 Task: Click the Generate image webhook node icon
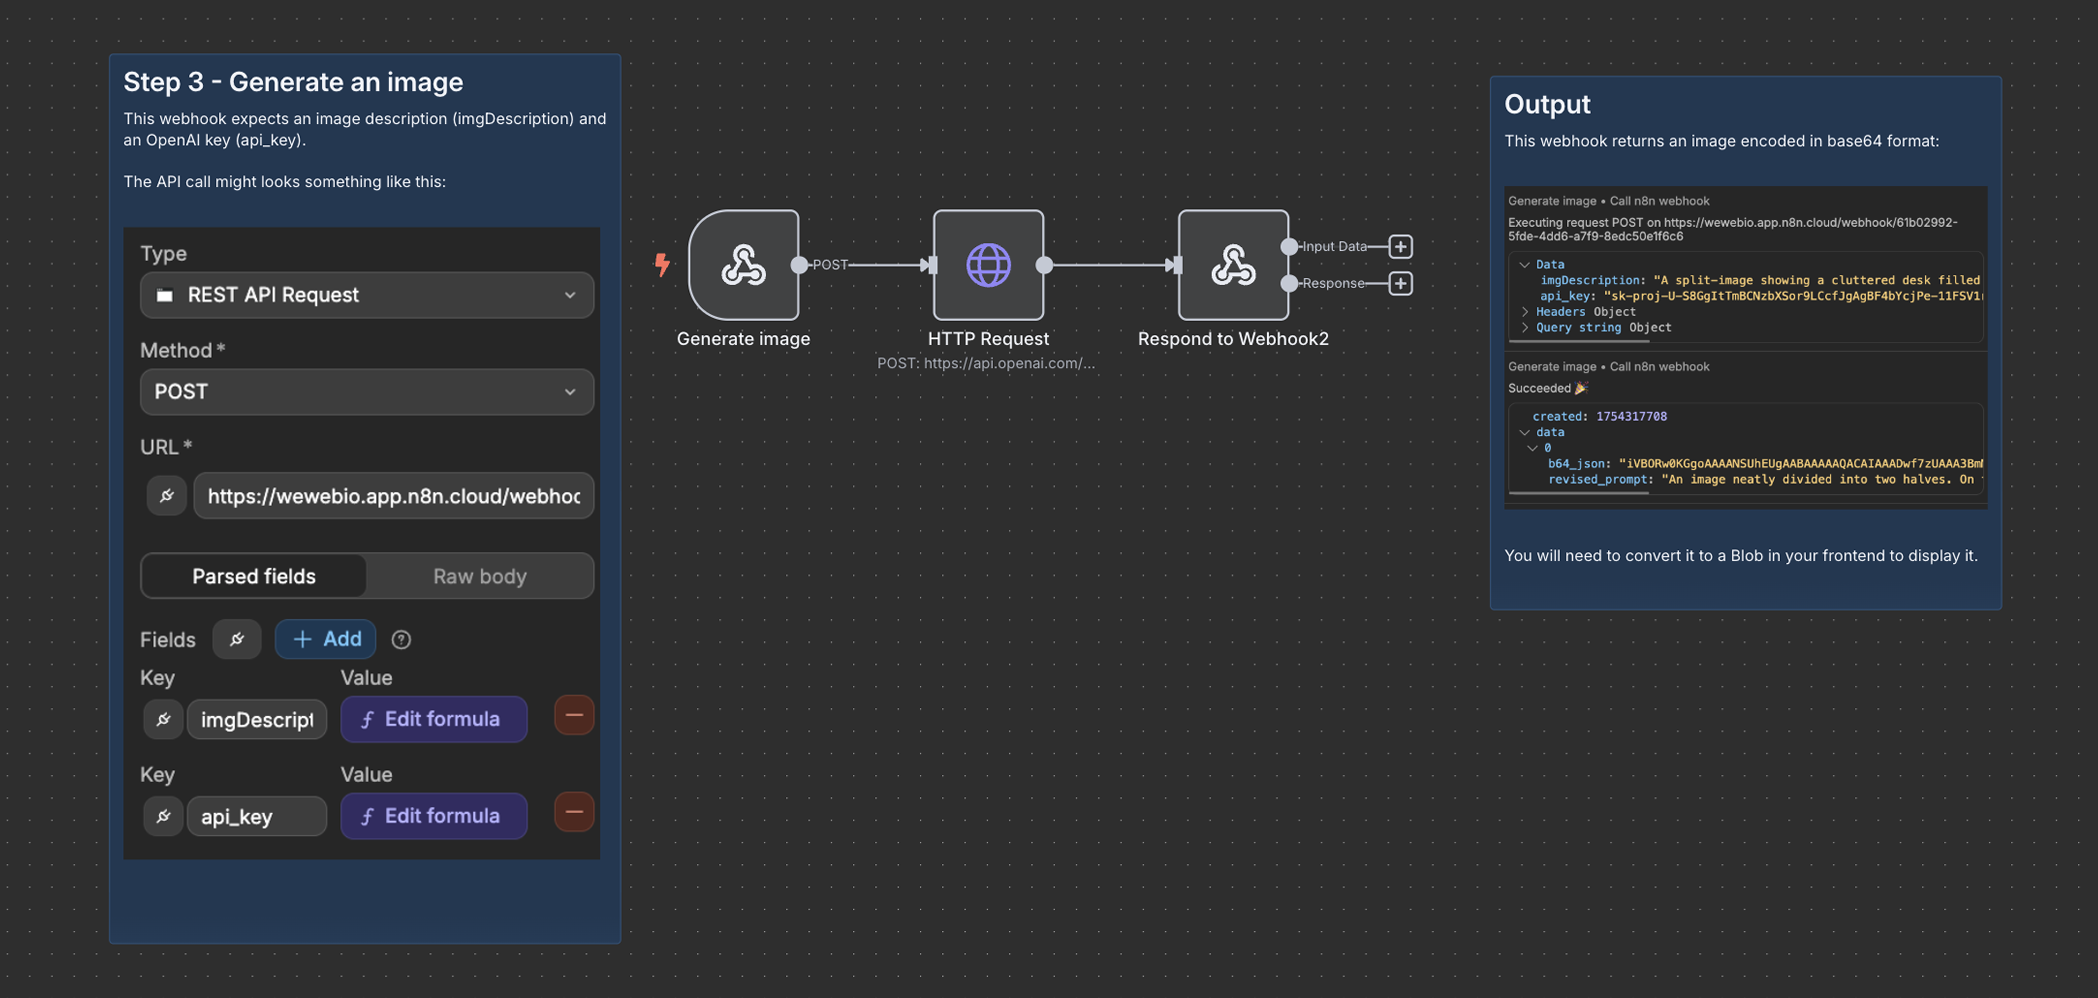pyautogui.click(x=744, y=265)
